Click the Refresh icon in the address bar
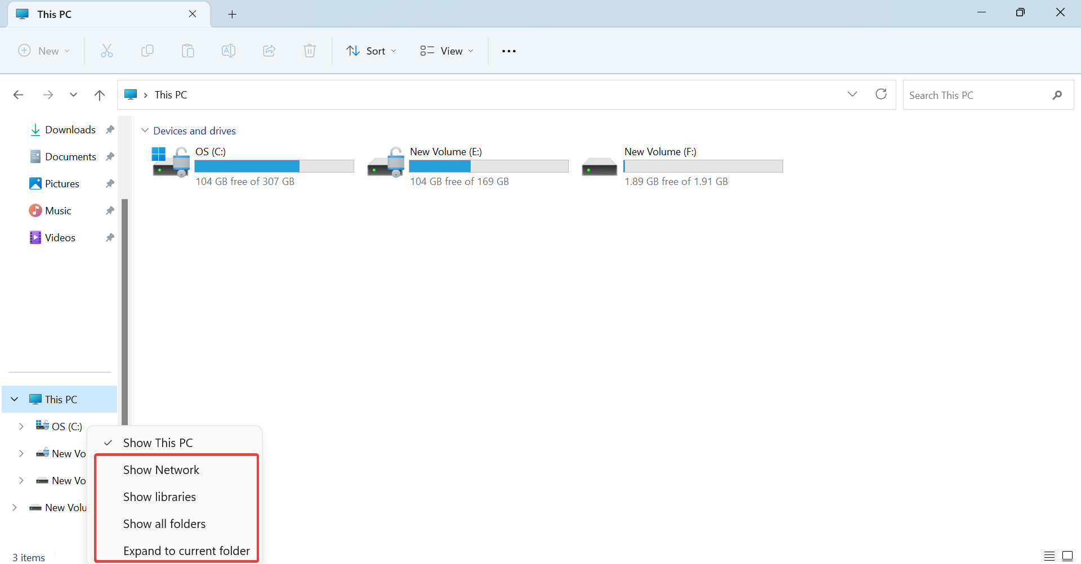The height and width of the screenshot is (564, 1081). tap(881, 94)
